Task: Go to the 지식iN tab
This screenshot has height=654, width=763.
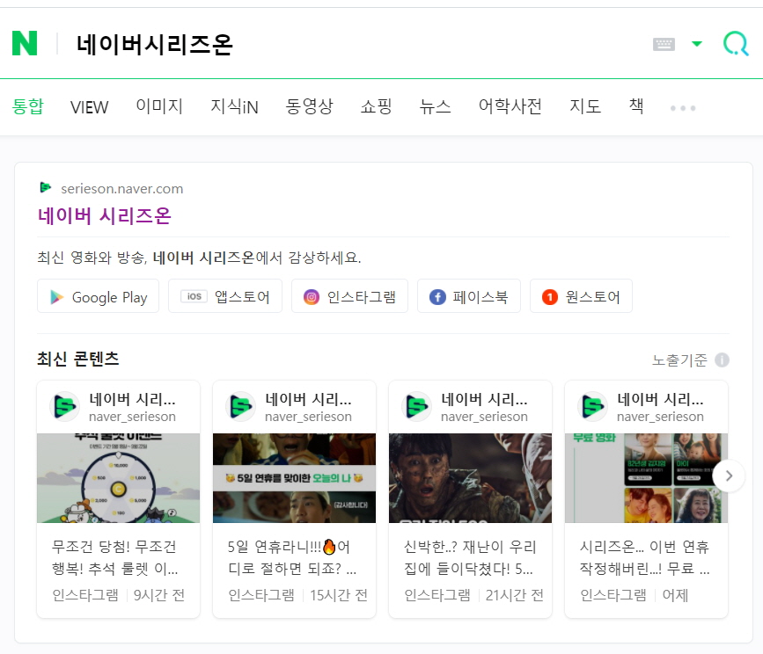Action: (x=234, y=106)
